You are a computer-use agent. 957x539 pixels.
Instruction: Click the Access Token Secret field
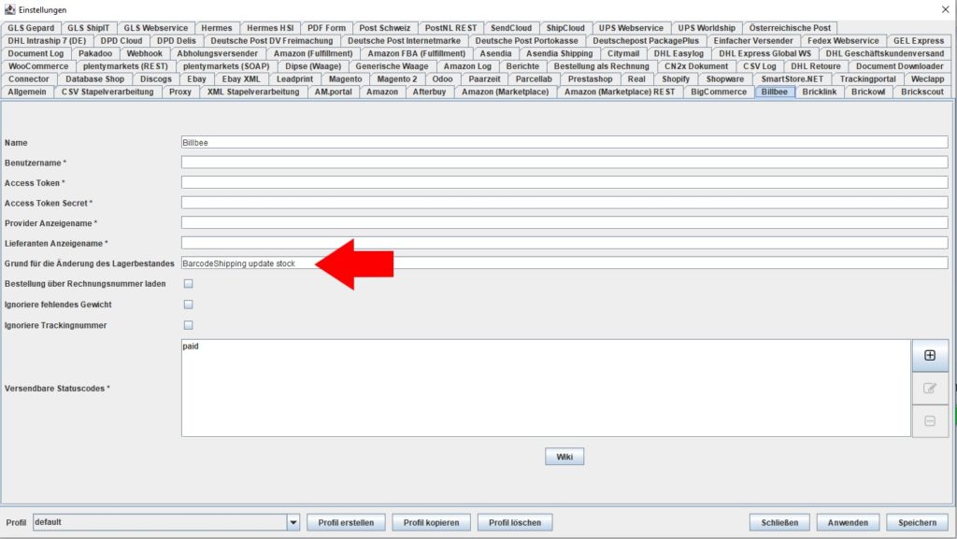point(564,203)
